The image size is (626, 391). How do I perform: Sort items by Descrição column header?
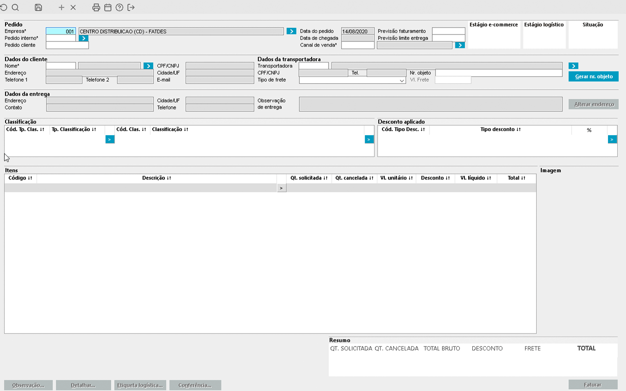[x=156, y=178]
